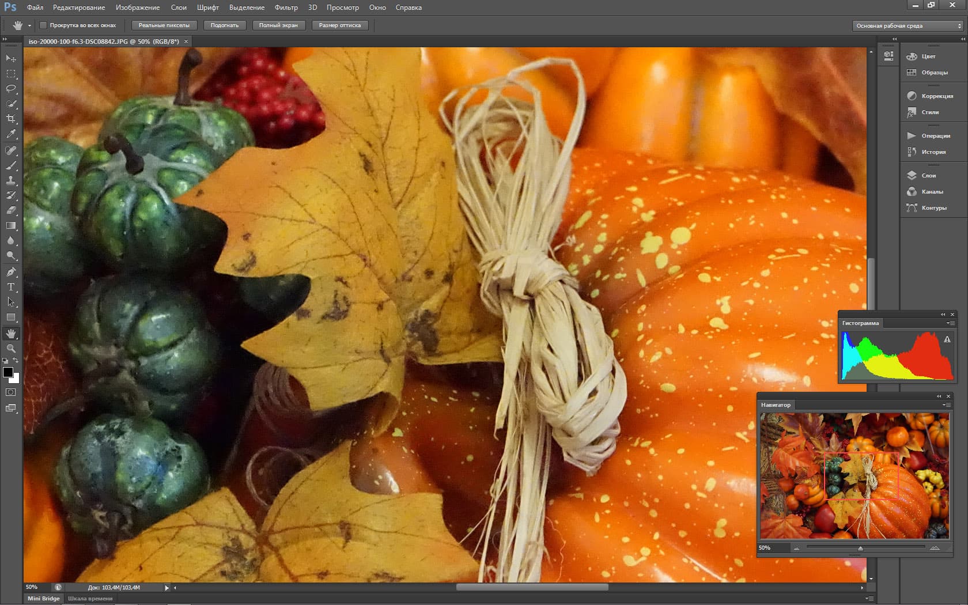Click the histogram cache warning icon

click(x=947, y=340)
